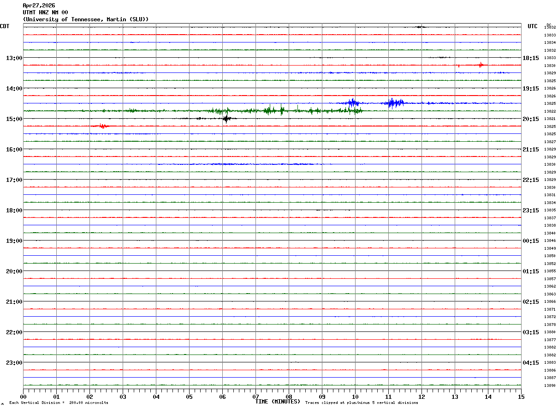
Task: Click the DC value 13890
Action: (550, 385)
